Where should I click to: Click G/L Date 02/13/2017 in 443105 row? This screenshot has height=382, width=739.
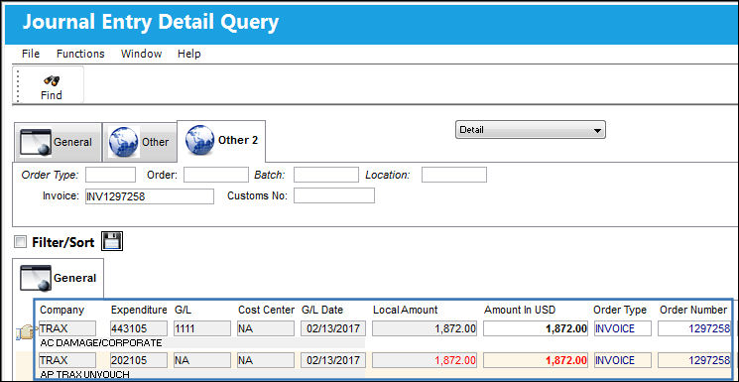pyautogui.click(x=333, y=328)
